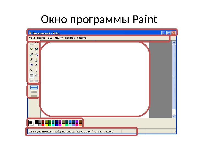198x149 pixels.
Task: Choose the dark purple swatch
Action: click(60, 121)
